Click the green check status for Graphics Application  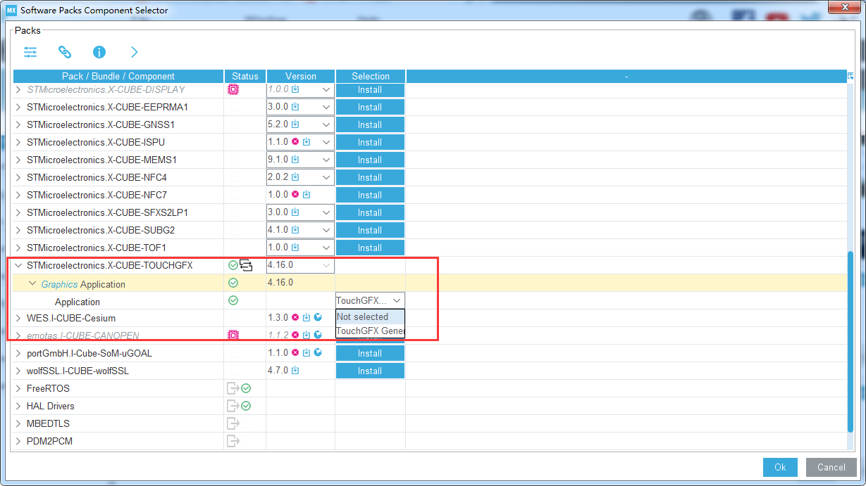(233, 283)
